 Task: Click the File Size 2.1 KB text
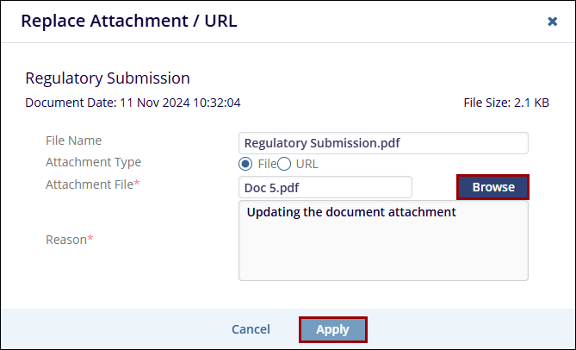pos(505,103)
